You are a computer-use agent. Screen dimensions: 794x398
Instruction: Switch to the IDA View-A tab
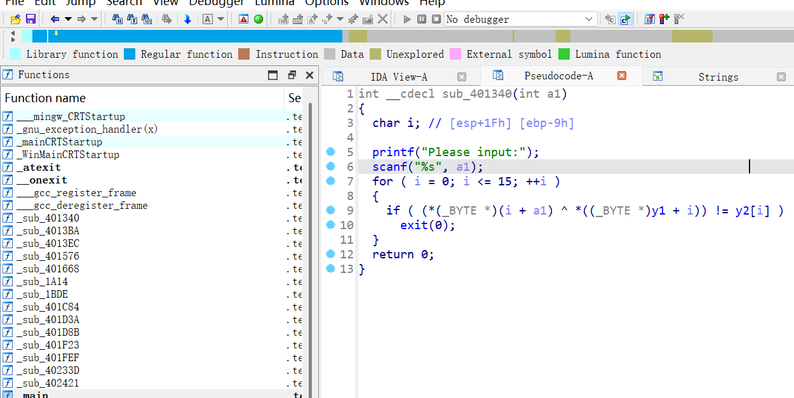pos(399,77)
